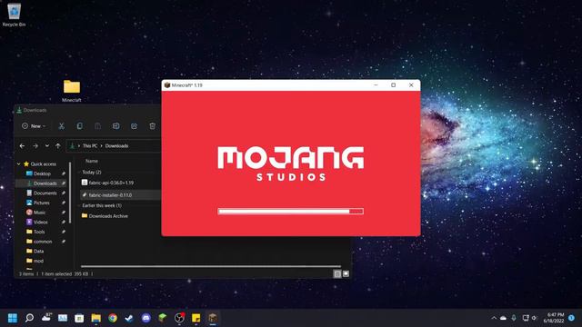Open Steam from the taskbar
This screenshot has width=582, height=327.
[x=129, y=318]
